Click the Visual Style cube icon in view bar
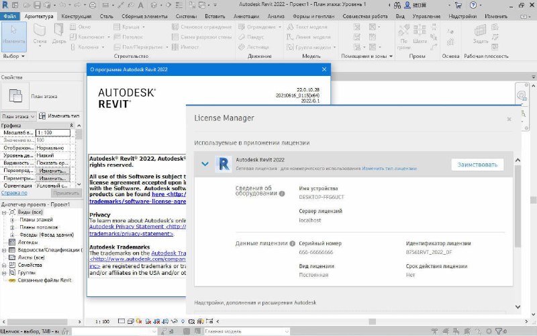The height and width of the screenshot is (336, 537). [130, 321]
